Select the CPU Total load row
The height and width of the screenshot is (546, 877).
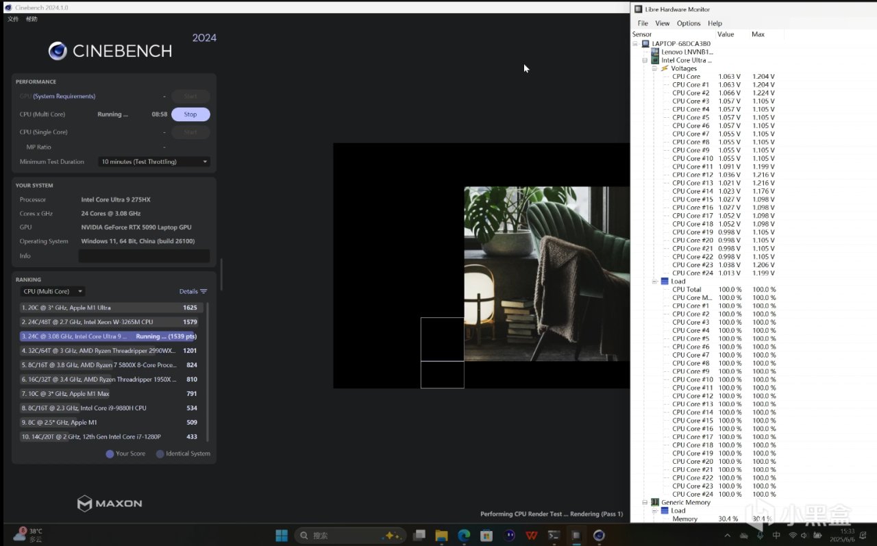[x=724, y=290]
